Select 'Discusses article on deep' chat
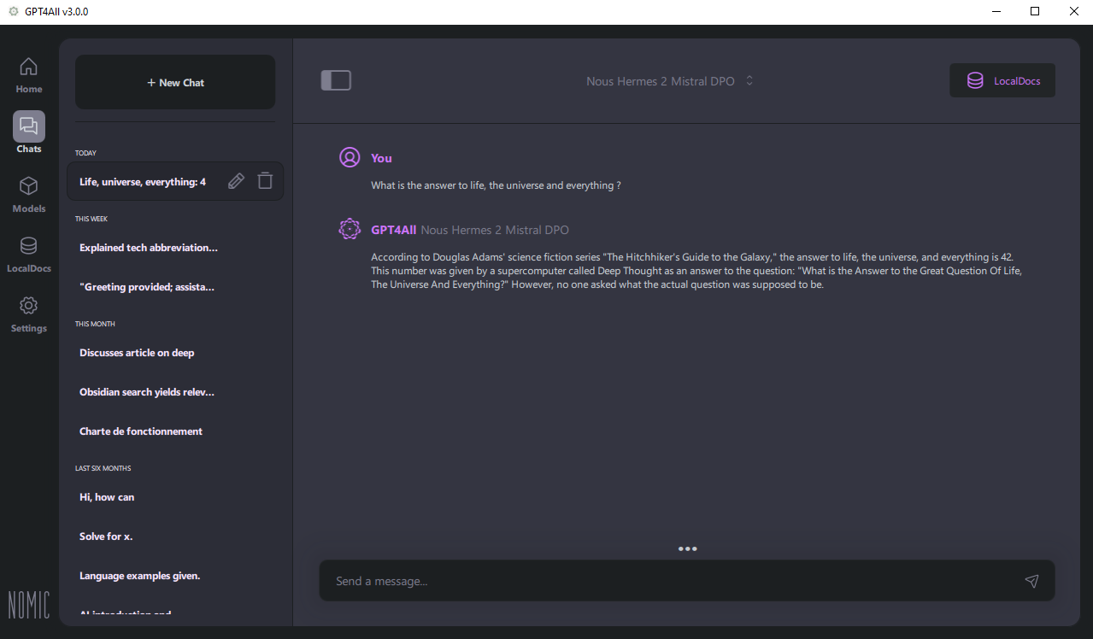The height and width of the screenshot is (639, 1093). tap(137, 353)
